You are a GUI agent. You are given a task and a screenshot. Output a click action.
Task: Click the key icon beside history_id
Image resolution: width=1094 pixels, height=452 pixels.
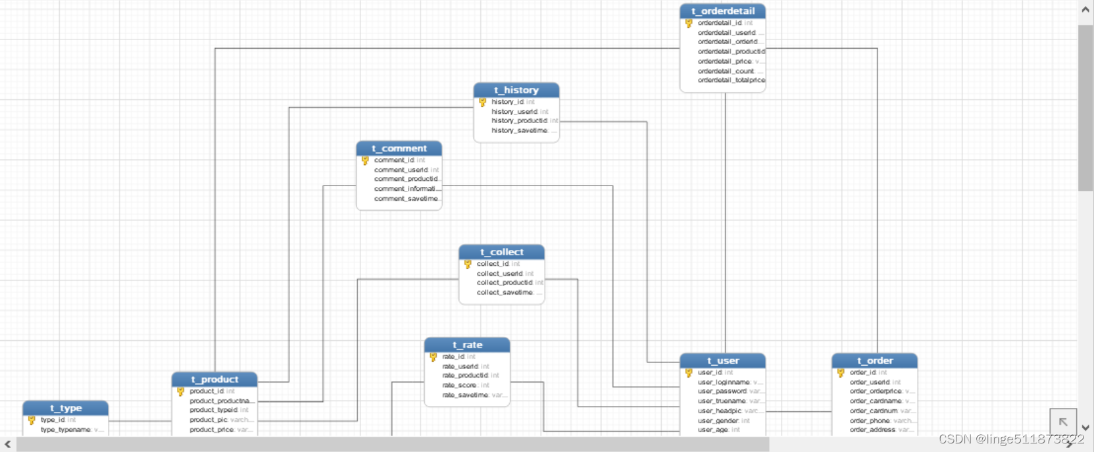click(x=482, y=102)
